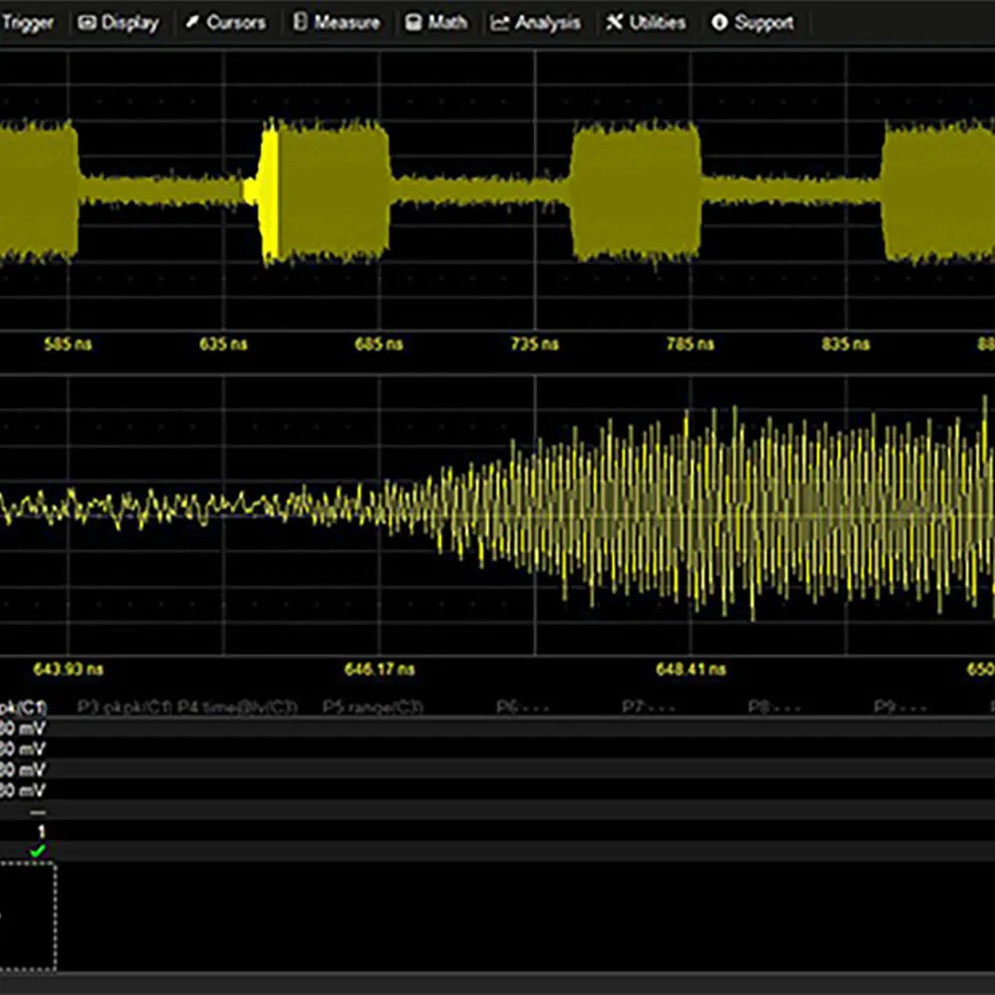The height and width of the screenshot is (995, 995).
Task: Open the empty P9 measurement slot
Action: tap(899, 706)
